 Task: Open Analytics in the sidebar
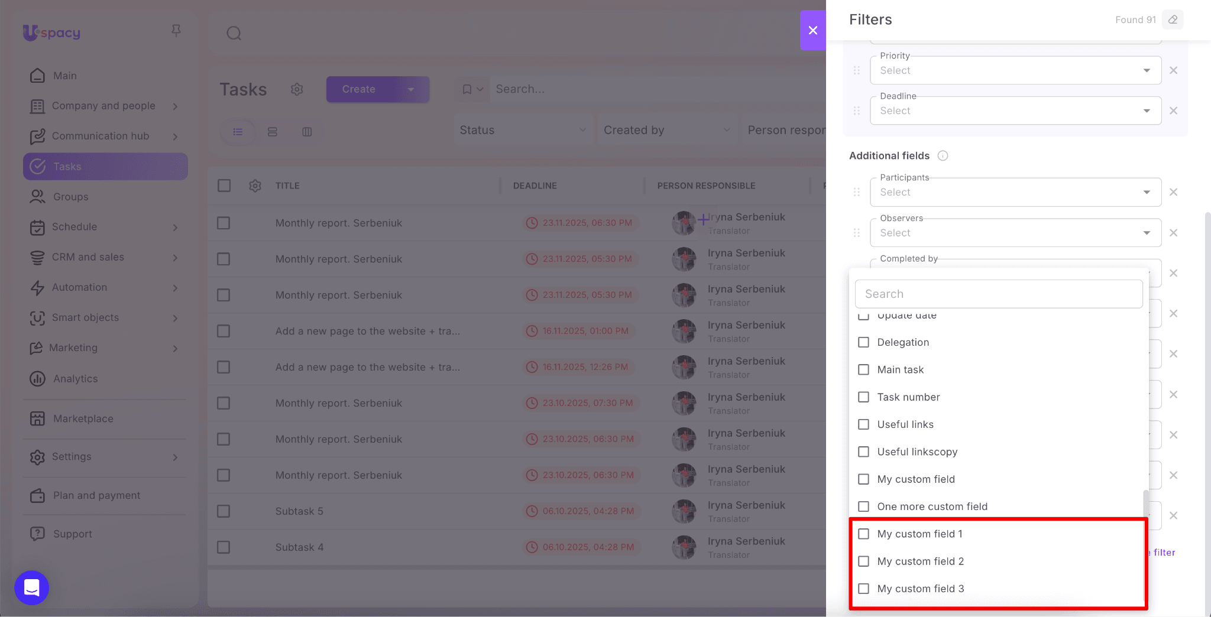pyautogui.click(x=75, y=379)
